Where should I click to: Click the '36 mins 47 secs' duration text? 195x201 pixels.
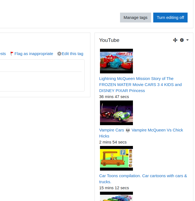[x=114, y=97]
